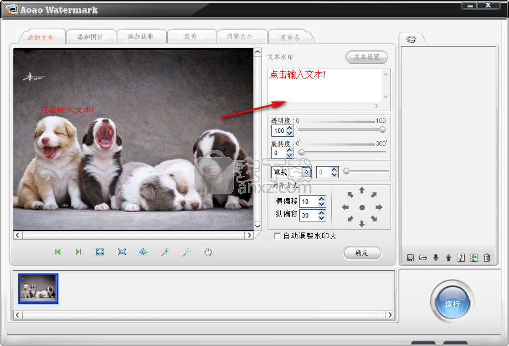This screenshot has height=346, width=509.
Task: Select the puppies thumbnail in filmstrip
Action: point(38,288)
